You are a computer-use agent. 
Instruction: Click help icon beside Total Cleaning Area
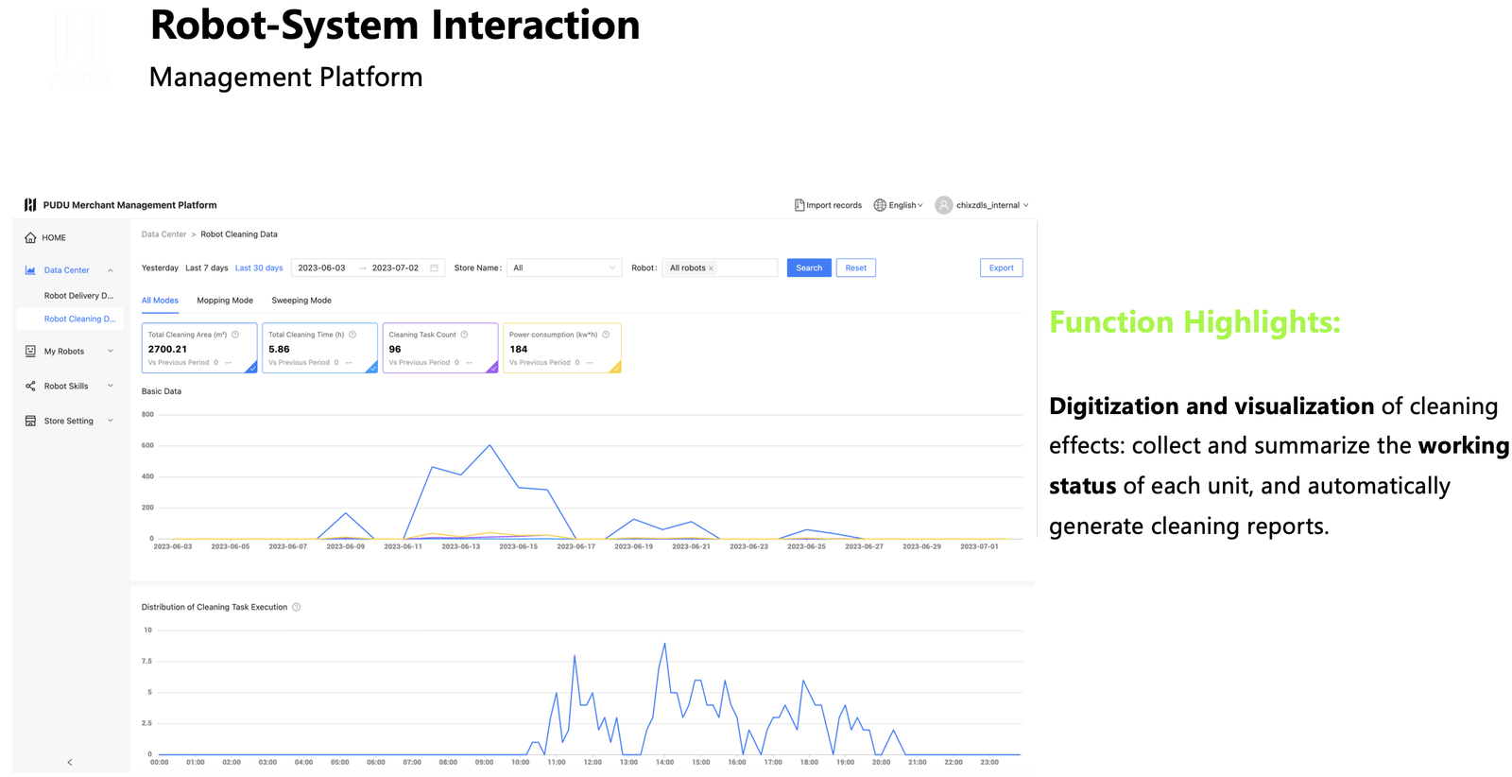[235, 335]
